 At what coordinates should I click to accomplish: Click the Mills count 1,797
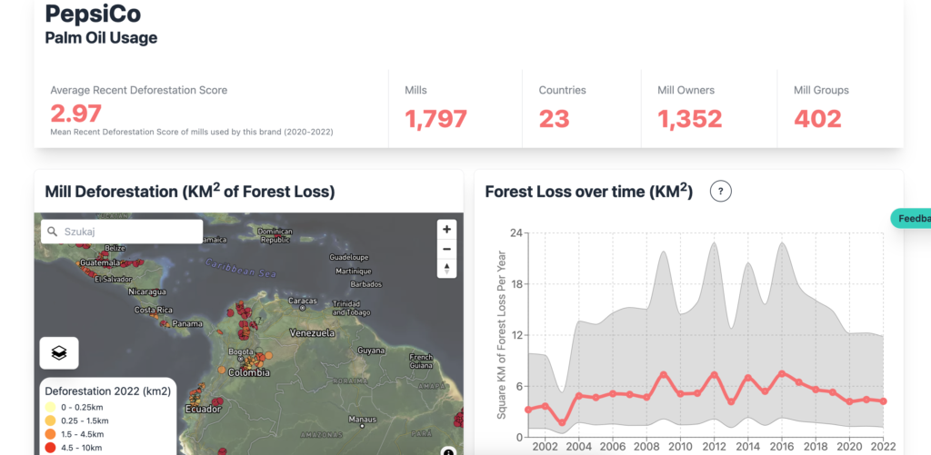(x=435, y=119)
